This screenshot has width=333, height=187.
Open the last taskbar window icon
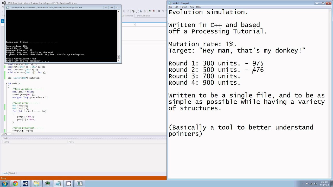click(80, 184)
